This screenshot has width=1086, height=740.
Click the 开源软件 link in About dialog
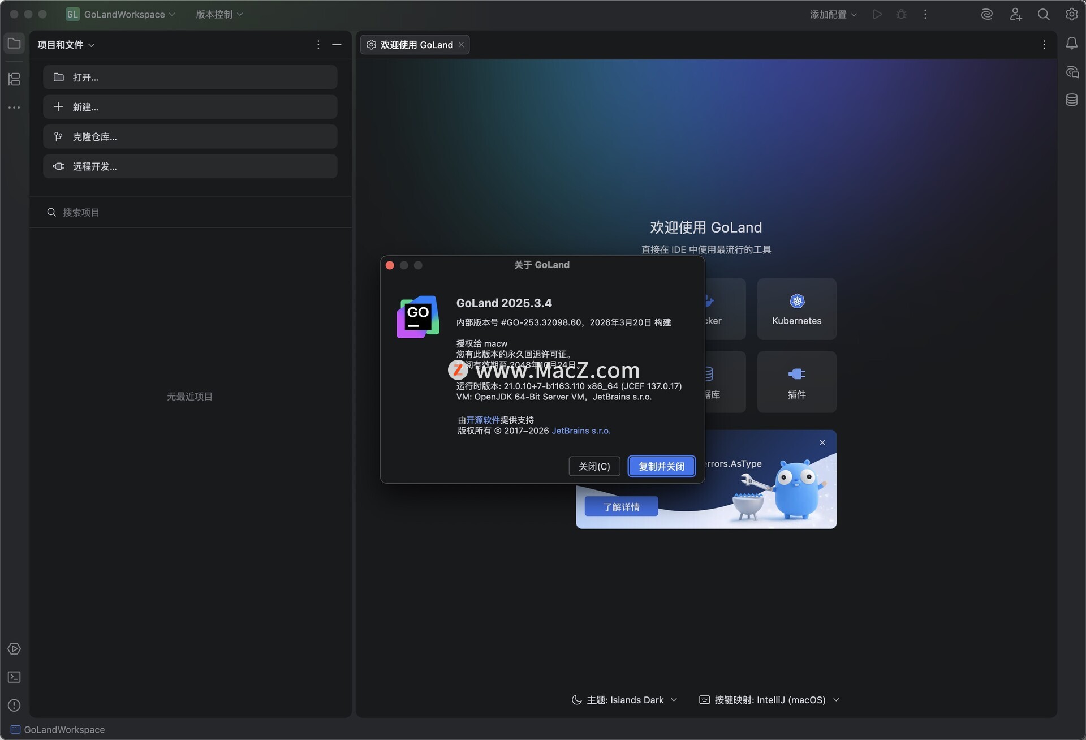pyautogui.click(x=482, y=420)
